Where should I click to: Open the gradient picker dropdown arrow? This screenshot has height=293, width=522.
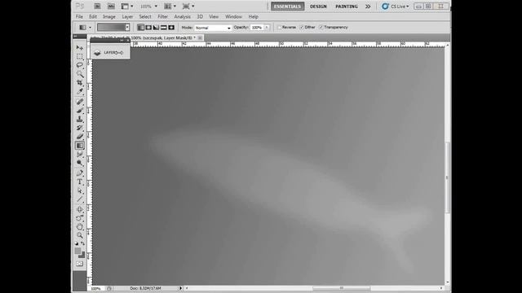[x=127, y=28]
